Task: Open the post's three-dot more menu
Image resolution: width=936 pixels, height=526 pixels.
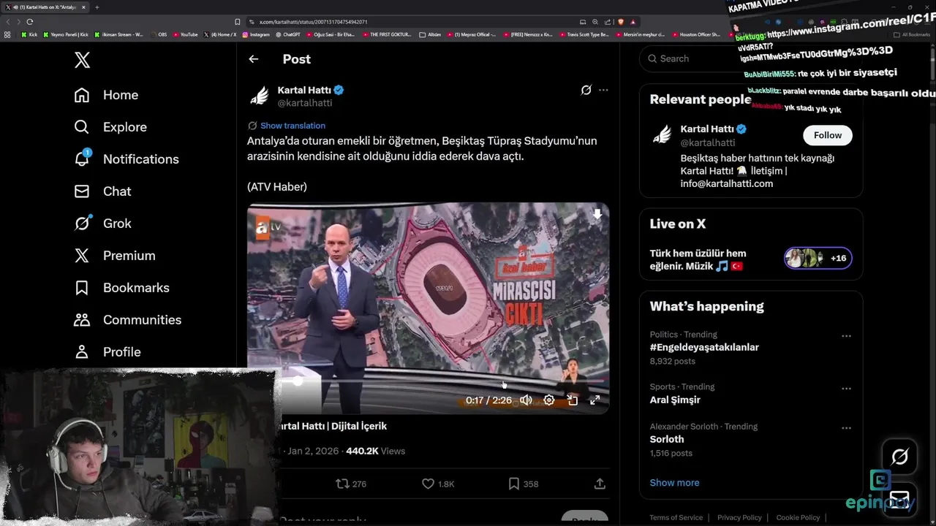Action: [x=603, y=90]
